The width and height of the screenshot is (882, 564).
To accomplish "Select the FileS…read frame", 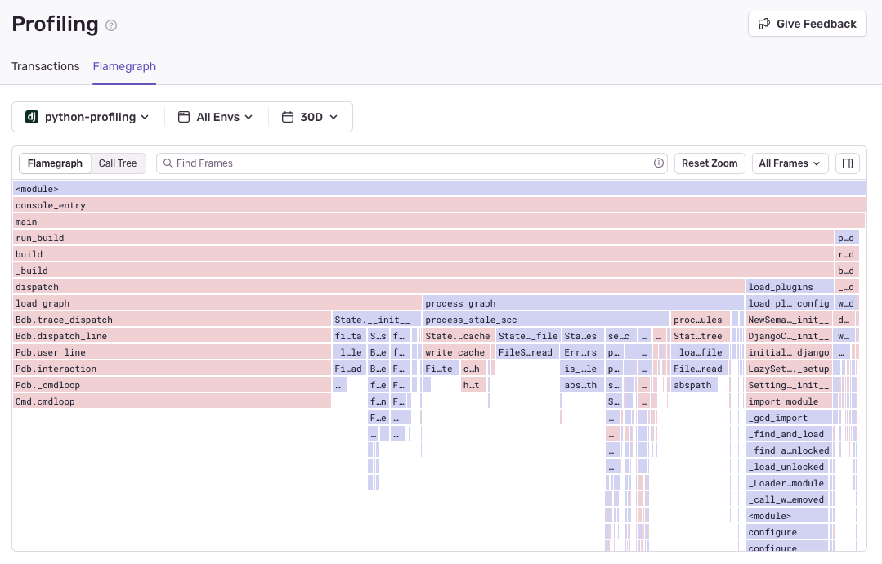I will 528,351.
